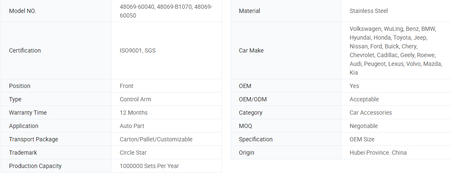Viewport: 451px width, 173px height.
Task: Select the Control Arm type value
Action: (135, 99)
